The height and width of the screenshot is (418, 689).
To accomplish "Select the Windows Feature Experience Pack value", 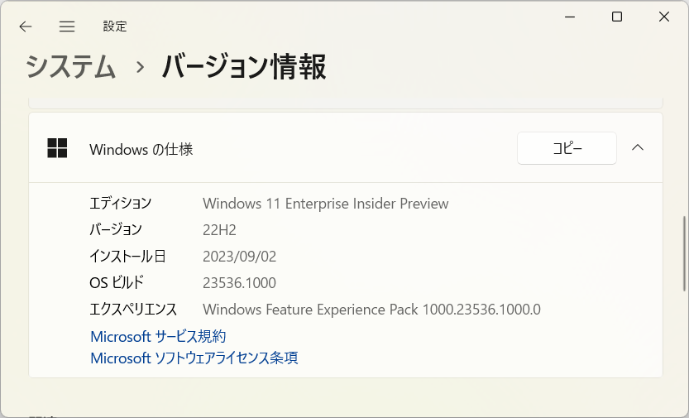I will point(371,310).
